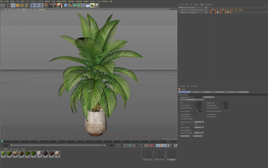Open Default Object Color dropdown
Viewport: 268px width, 168px height.
pos(199,122)
